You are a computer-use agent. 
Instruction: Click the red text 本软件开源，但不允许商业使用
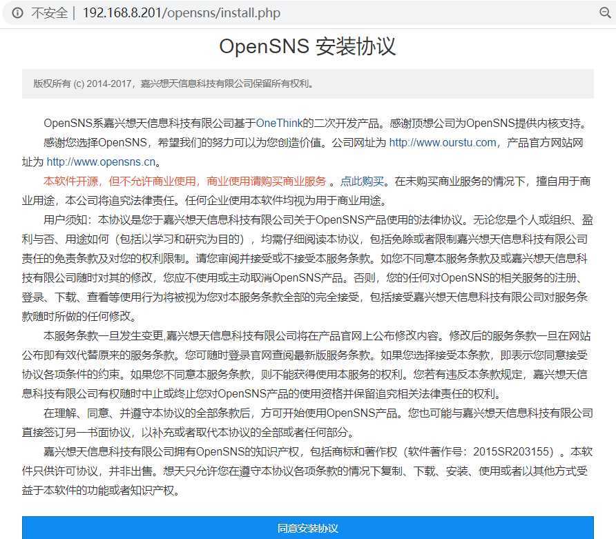(x=119, y=181)
